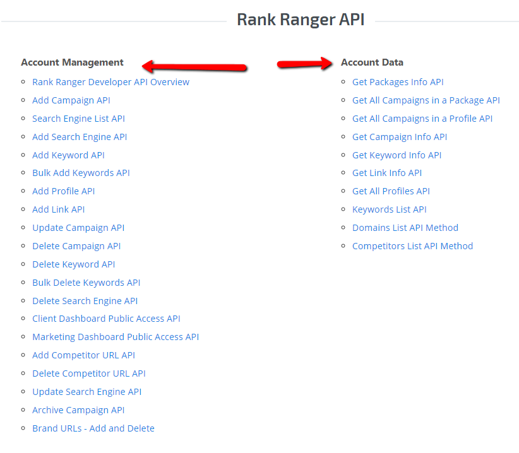Open the Add Campaign API link

click(x=71, y=100)
